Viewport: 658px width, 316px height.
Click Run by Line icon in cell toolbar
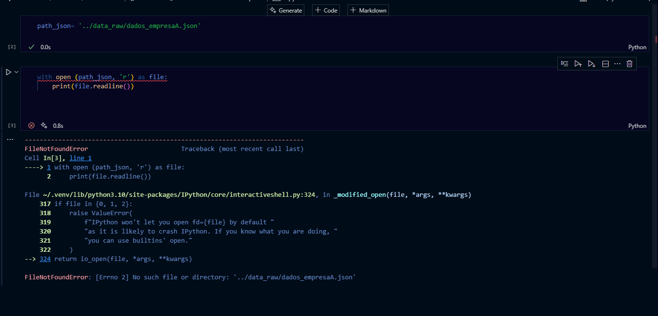pos(564,64)
